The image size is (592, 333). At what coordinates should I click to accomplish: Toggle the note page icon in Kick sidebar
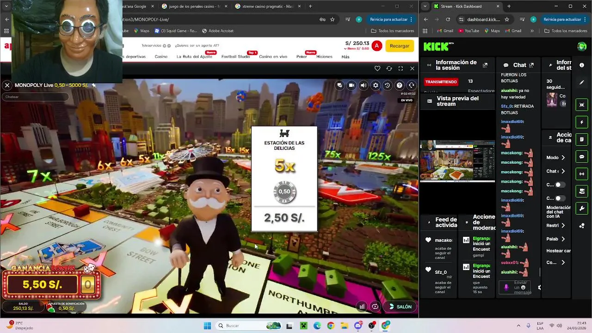tap(582, 139)
